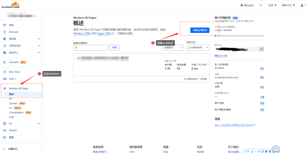Click 设置 next to 分析引擎
The width and height of the screenshot is (306, 153).
coord(262,97)
